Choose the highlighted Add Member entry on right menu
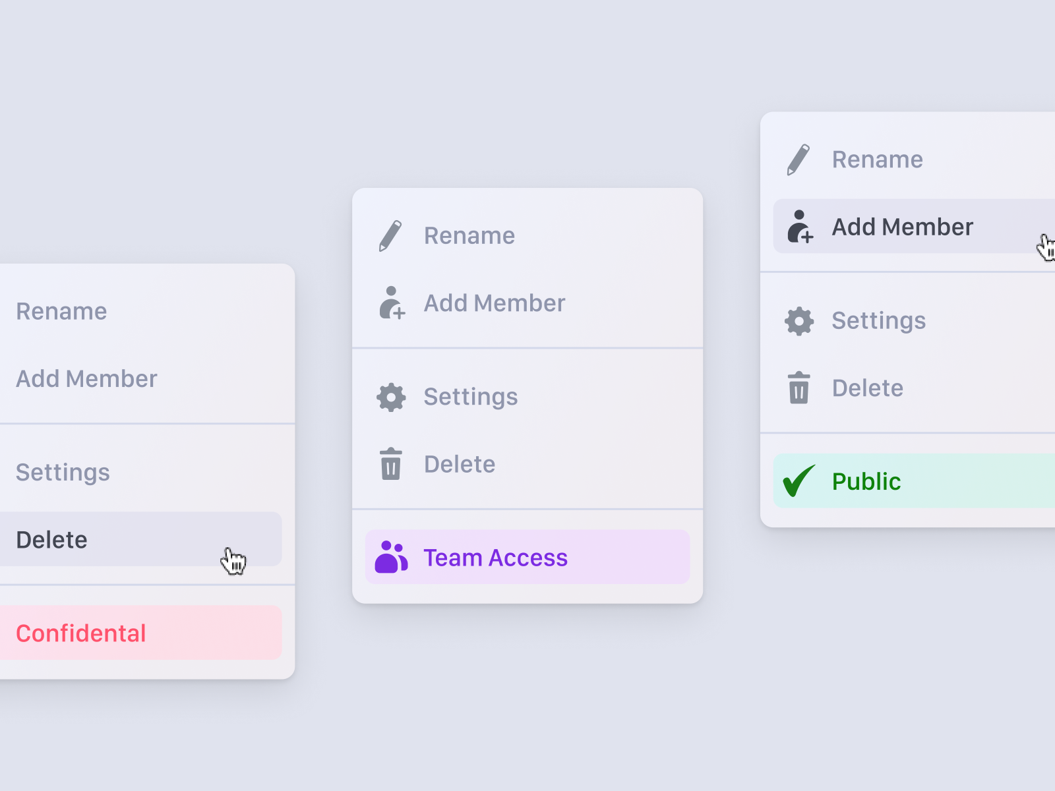Viewport: 1055px width, 791px height. tap(902, 227)
